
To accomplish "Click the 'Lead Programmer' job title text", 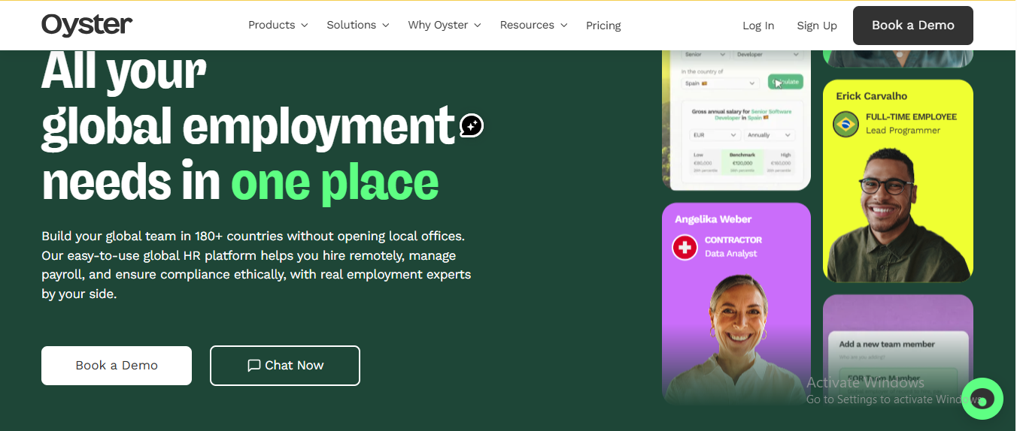I will coord(903,131).
